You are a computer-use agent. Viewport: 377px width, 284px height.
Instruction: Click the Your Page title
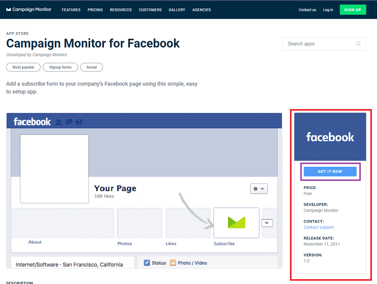tap(115, 188)
